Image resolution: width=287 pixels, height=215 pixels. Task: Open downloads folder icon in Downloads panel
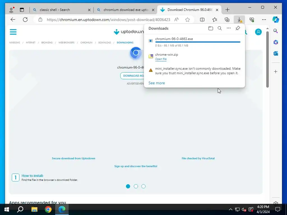coord(211,28)
